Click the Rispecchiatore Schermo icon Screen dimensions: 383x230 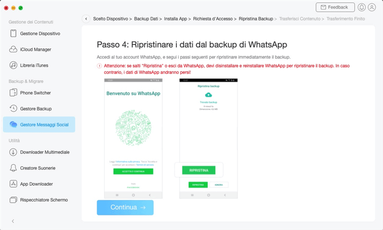[x=13, y=200]
